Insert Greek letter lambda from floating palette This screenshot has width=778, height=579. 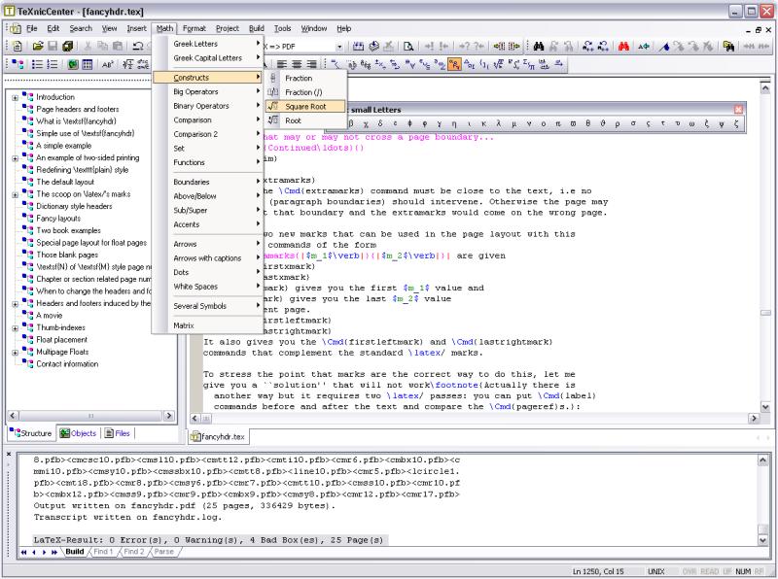tap(499, 124)
